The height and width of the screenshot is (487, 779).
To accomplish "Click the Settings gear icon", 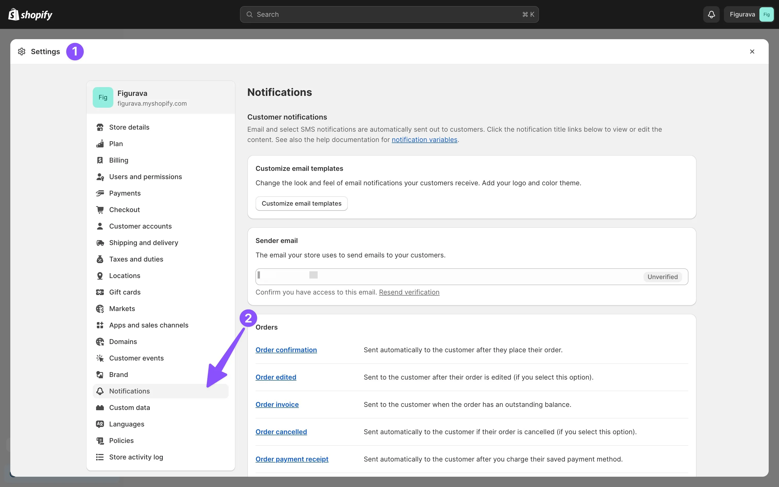I will click(x=22, y=52).
